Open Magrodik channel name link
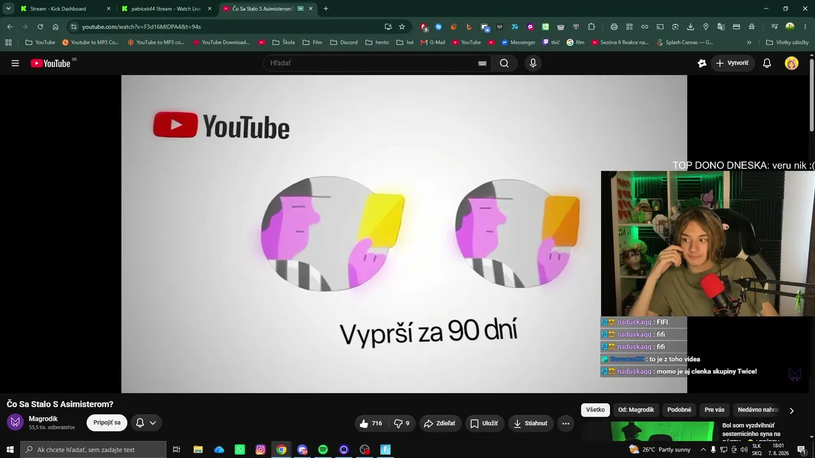Screen dimensions: 815x458 tap(43, 419)
